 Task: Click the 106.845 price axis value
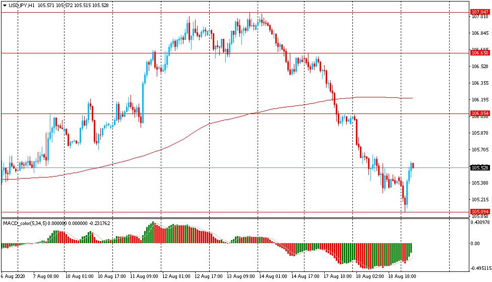[480, 33]
